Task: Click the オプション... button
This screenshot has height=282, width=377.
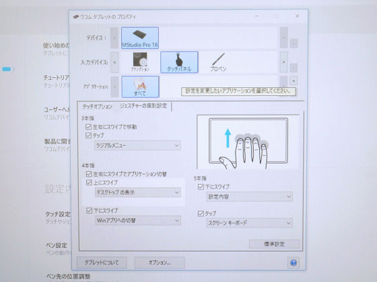Action: coord(160,263)
